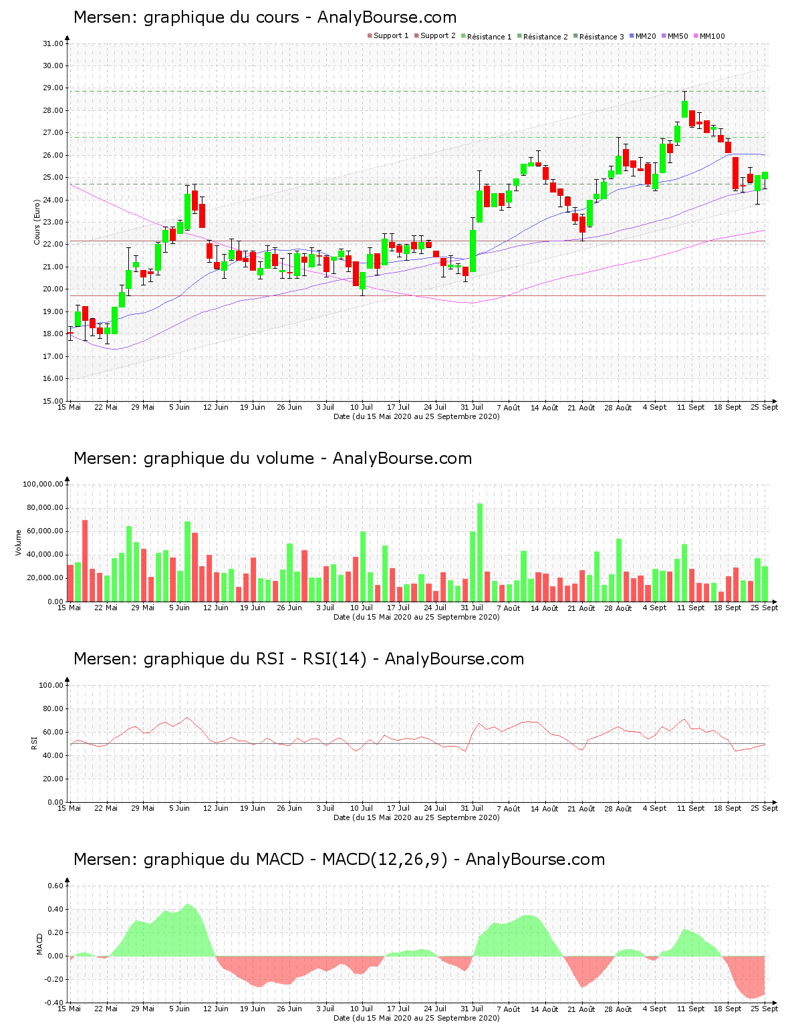Viewport: 802px width, 1036px height.
Task: Click the vertical 'RSI' axis label
Action: point(34,743)
